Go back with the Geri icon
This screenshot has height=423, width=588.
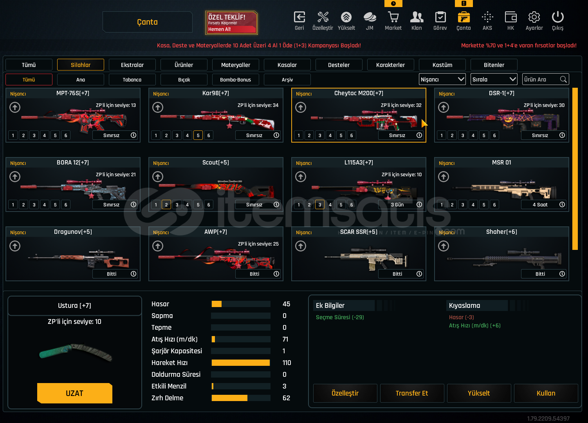[x=299, y=17]
